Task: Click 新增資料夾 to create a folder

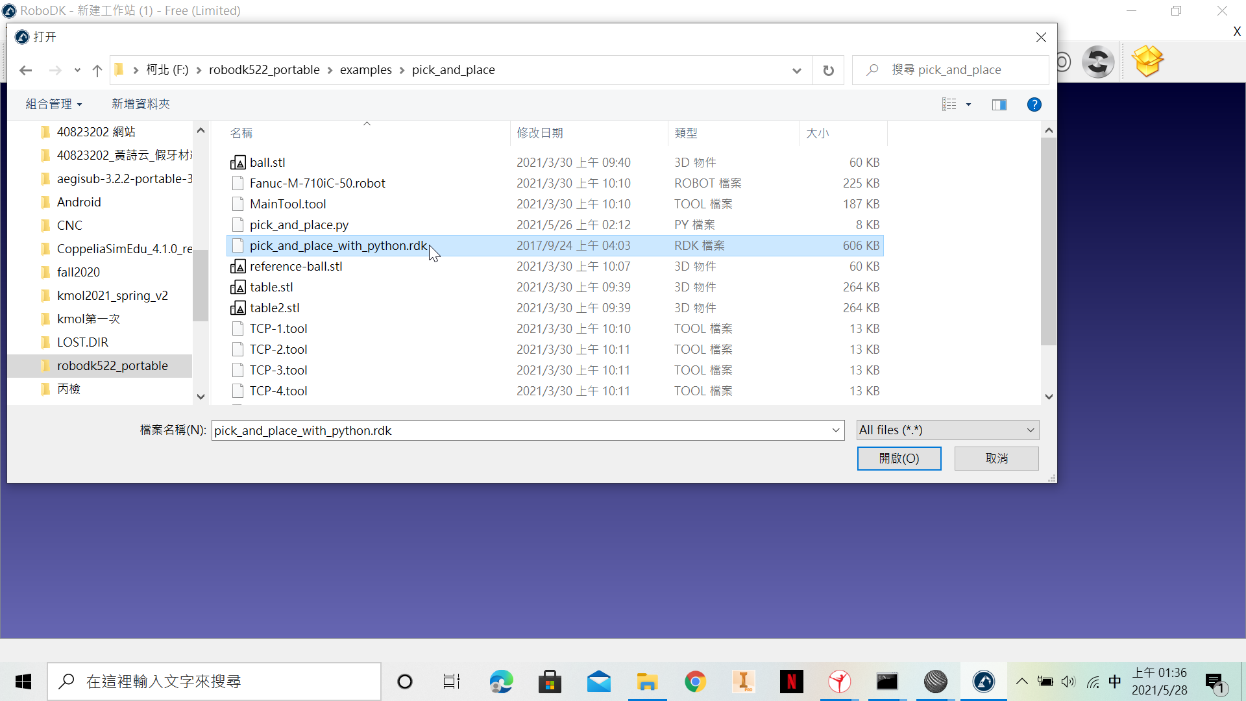Action: point(141,104)
